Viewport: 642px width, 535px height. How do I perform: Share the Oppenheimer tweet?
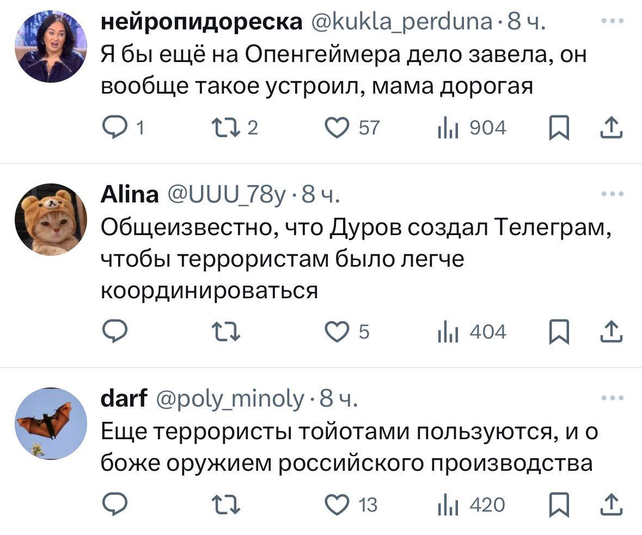(611, 128)
